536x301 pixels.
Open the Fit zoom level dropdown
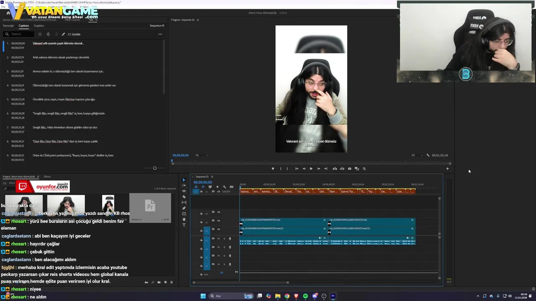[201, 155]
